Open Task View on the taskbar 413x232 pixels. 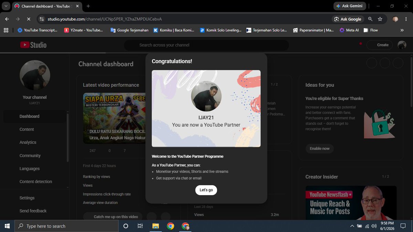(x=140, y=226)
